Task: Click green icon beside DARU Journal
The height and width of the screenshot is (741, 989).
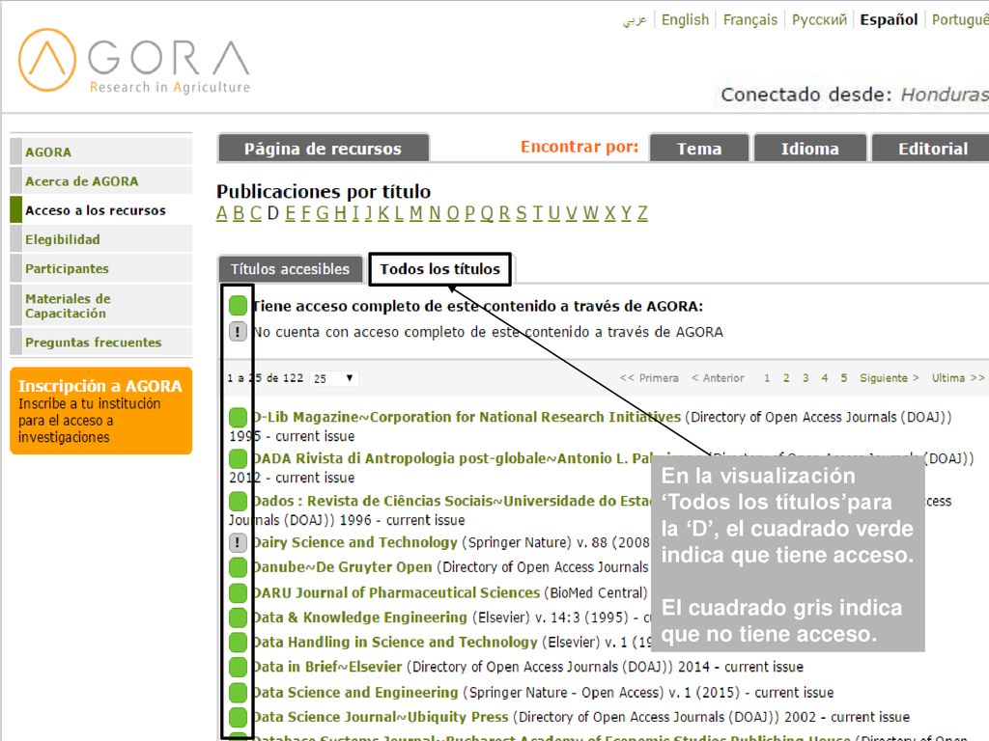Action: click(x=238, y=593)
